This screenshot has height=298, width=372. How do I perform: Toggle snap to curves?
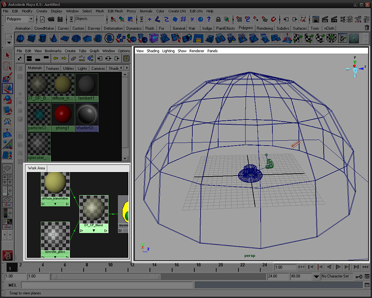click(247, 19)
